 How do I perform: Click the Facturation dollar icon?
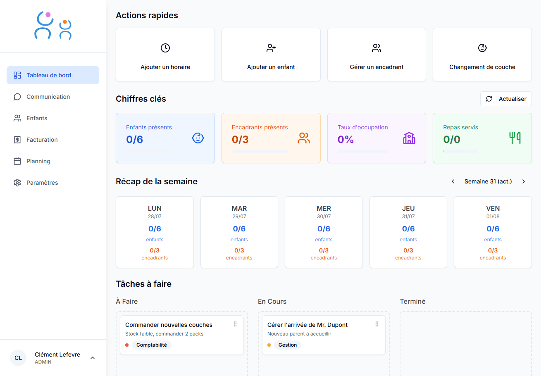coord(17,139)
